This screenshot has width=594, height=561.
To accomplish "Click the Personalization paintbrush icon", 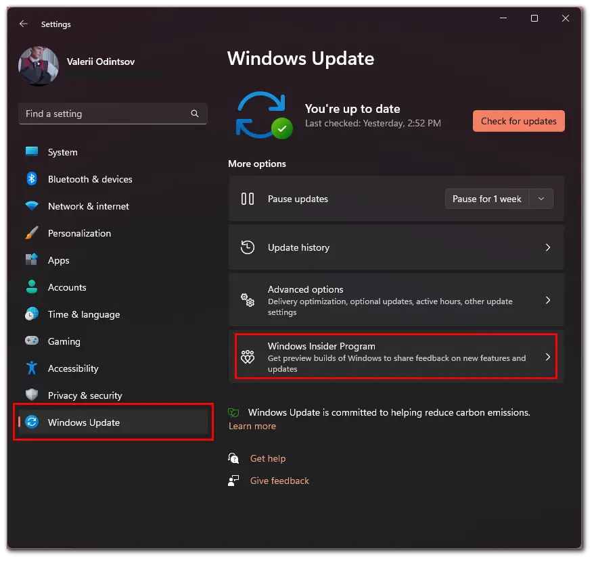I will (32, 233).
